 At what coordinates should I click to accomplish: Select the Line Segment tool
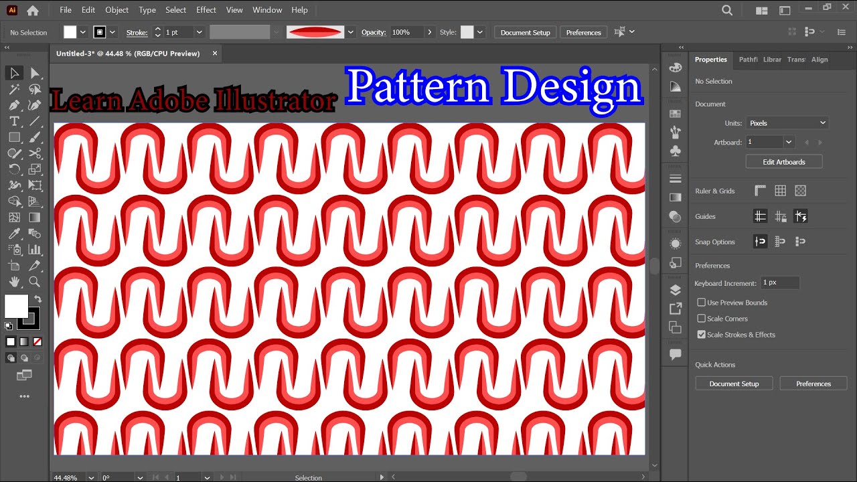[35, 121]
